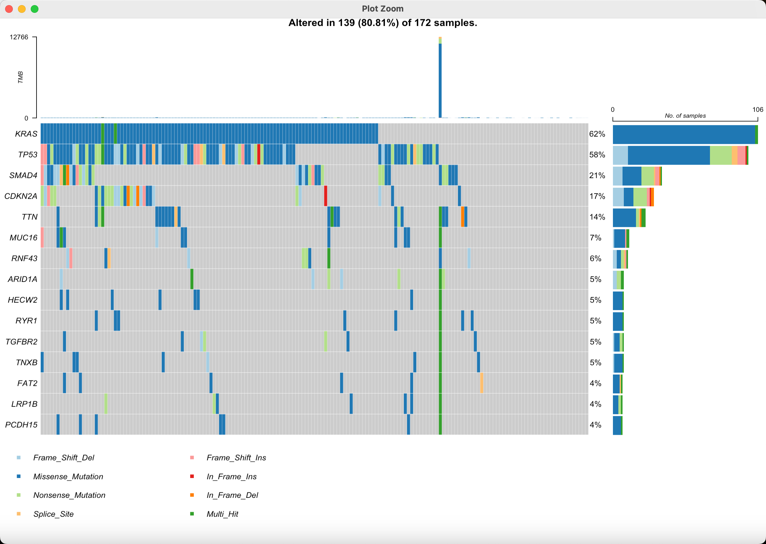Click the KRAS 62% percentage label

(597, 134)
